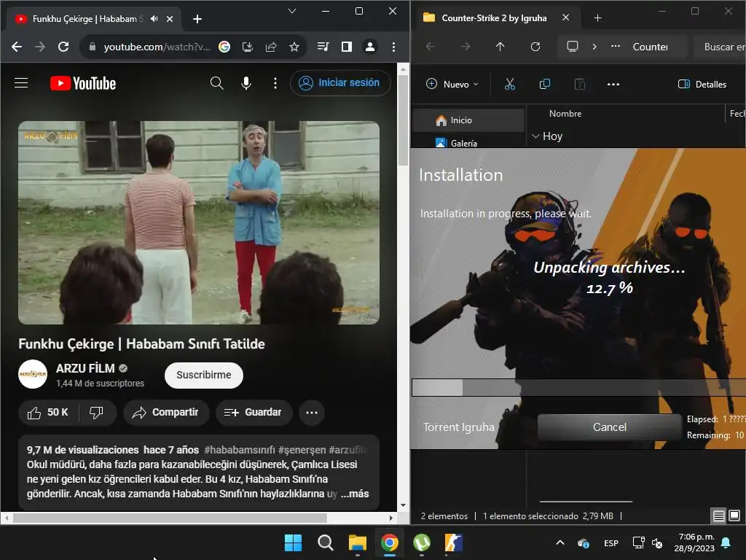Open Chrome three-dot menu
The width and height of the screenshot is (746, 560).
(x=393, y=47)
